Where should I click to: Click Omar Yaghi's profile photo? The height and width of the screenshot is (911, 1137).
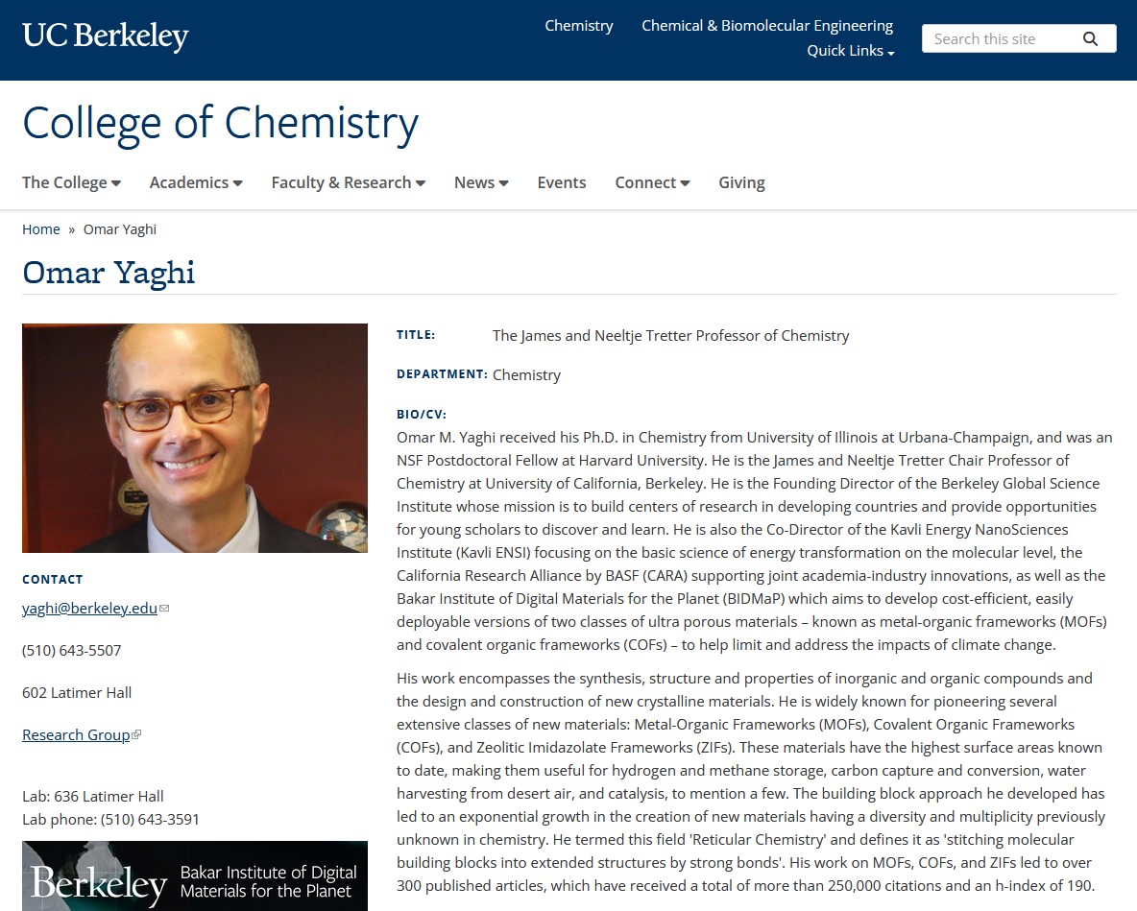tap(195, 438)
